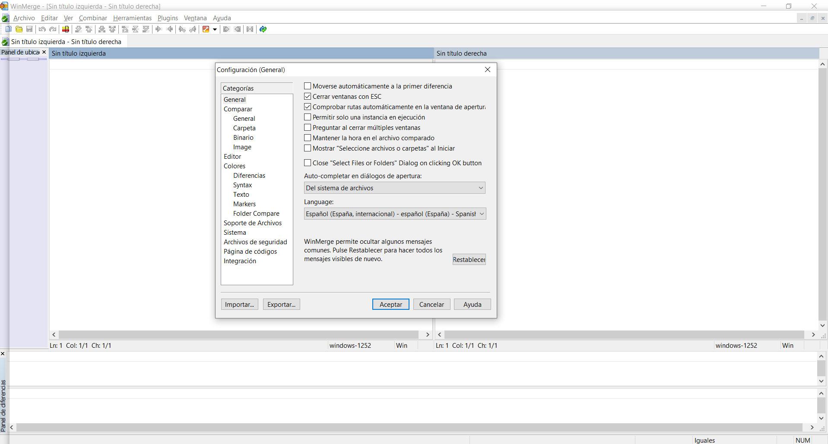Screen dimensions: 828x444
Task: Open the Editar menu
Action: 49,18
